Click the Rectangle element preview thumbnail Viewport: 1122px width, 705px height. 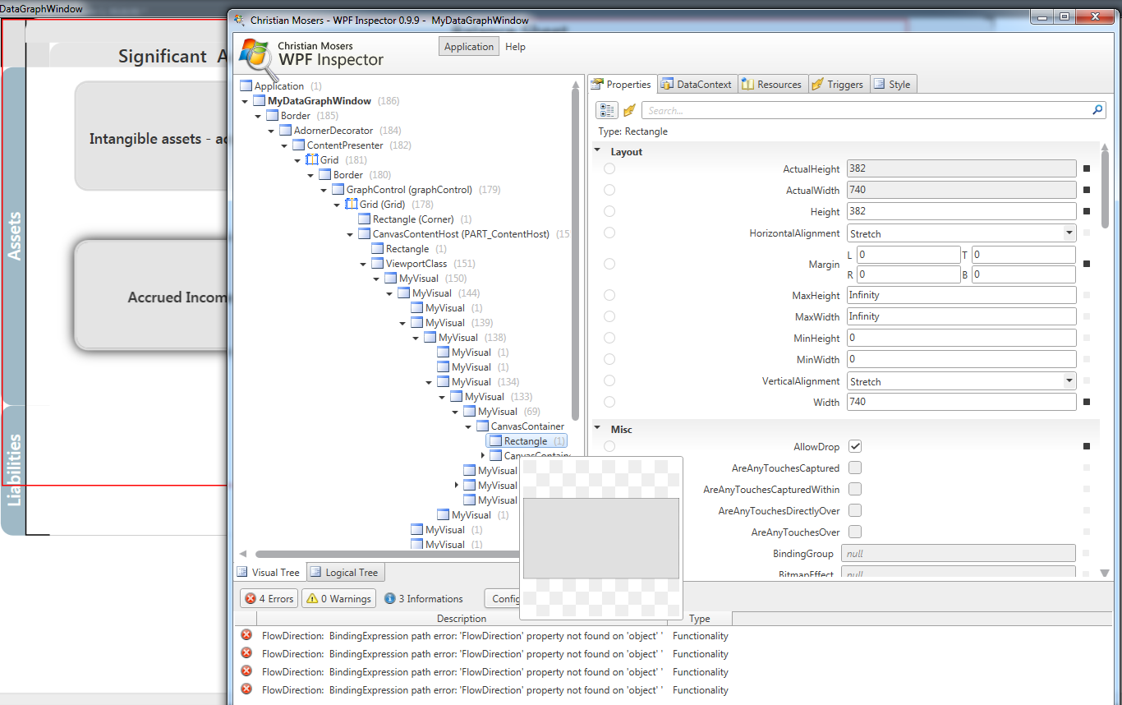600,537
